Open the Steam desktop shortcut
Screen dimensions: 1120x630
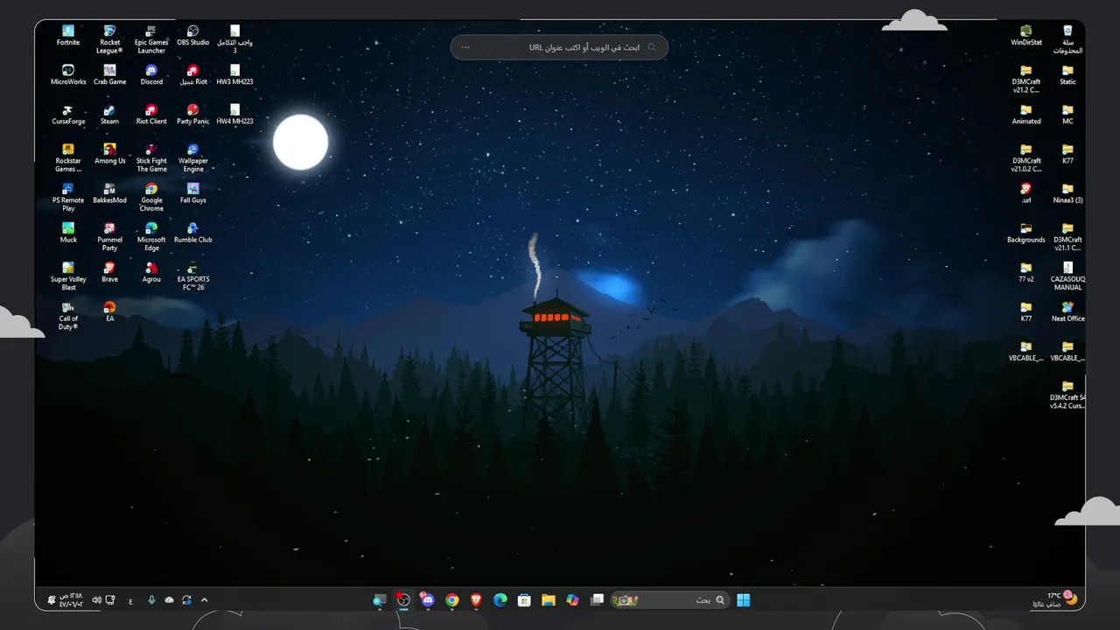coord(109,115)
